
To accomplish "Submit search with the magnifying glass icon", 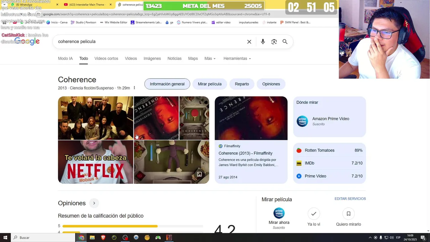I will coord(285,42).
